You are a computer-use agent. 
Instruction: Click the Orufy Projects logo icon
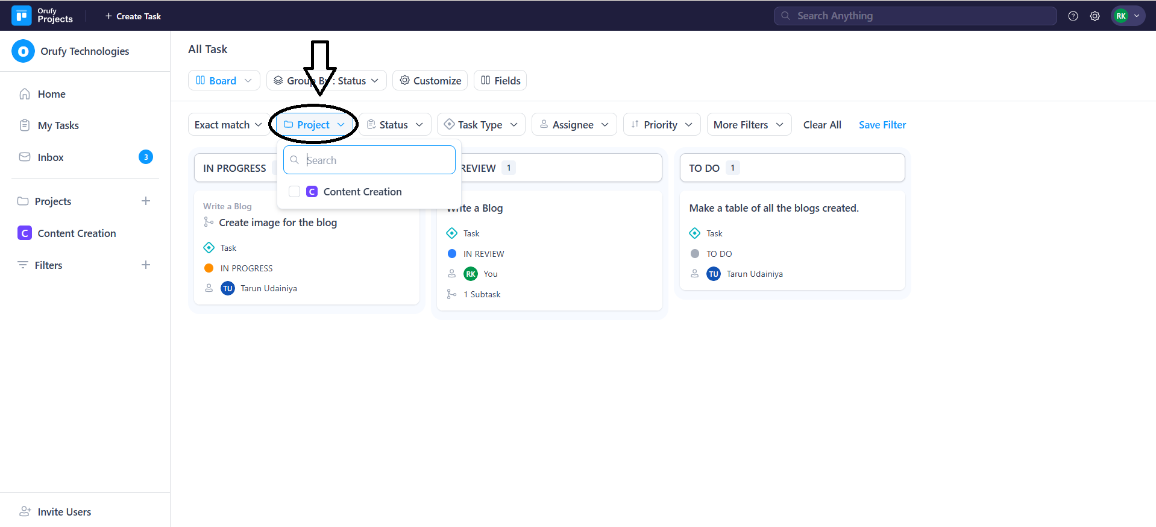[x=22, y=16]
